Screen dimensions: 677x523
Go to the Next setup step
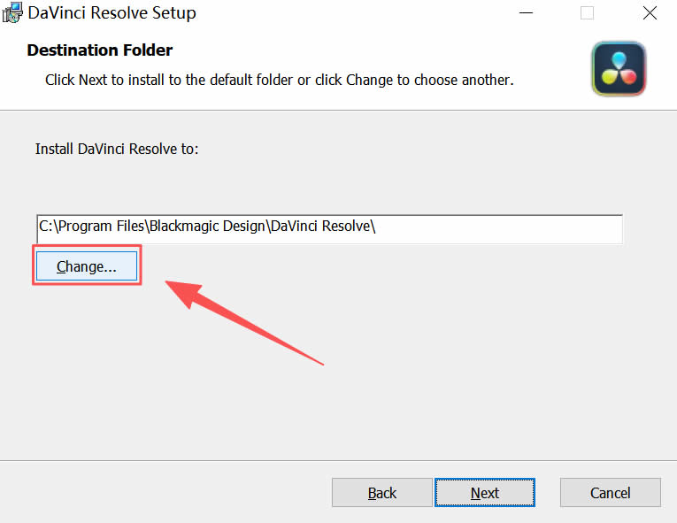[484, 492]
